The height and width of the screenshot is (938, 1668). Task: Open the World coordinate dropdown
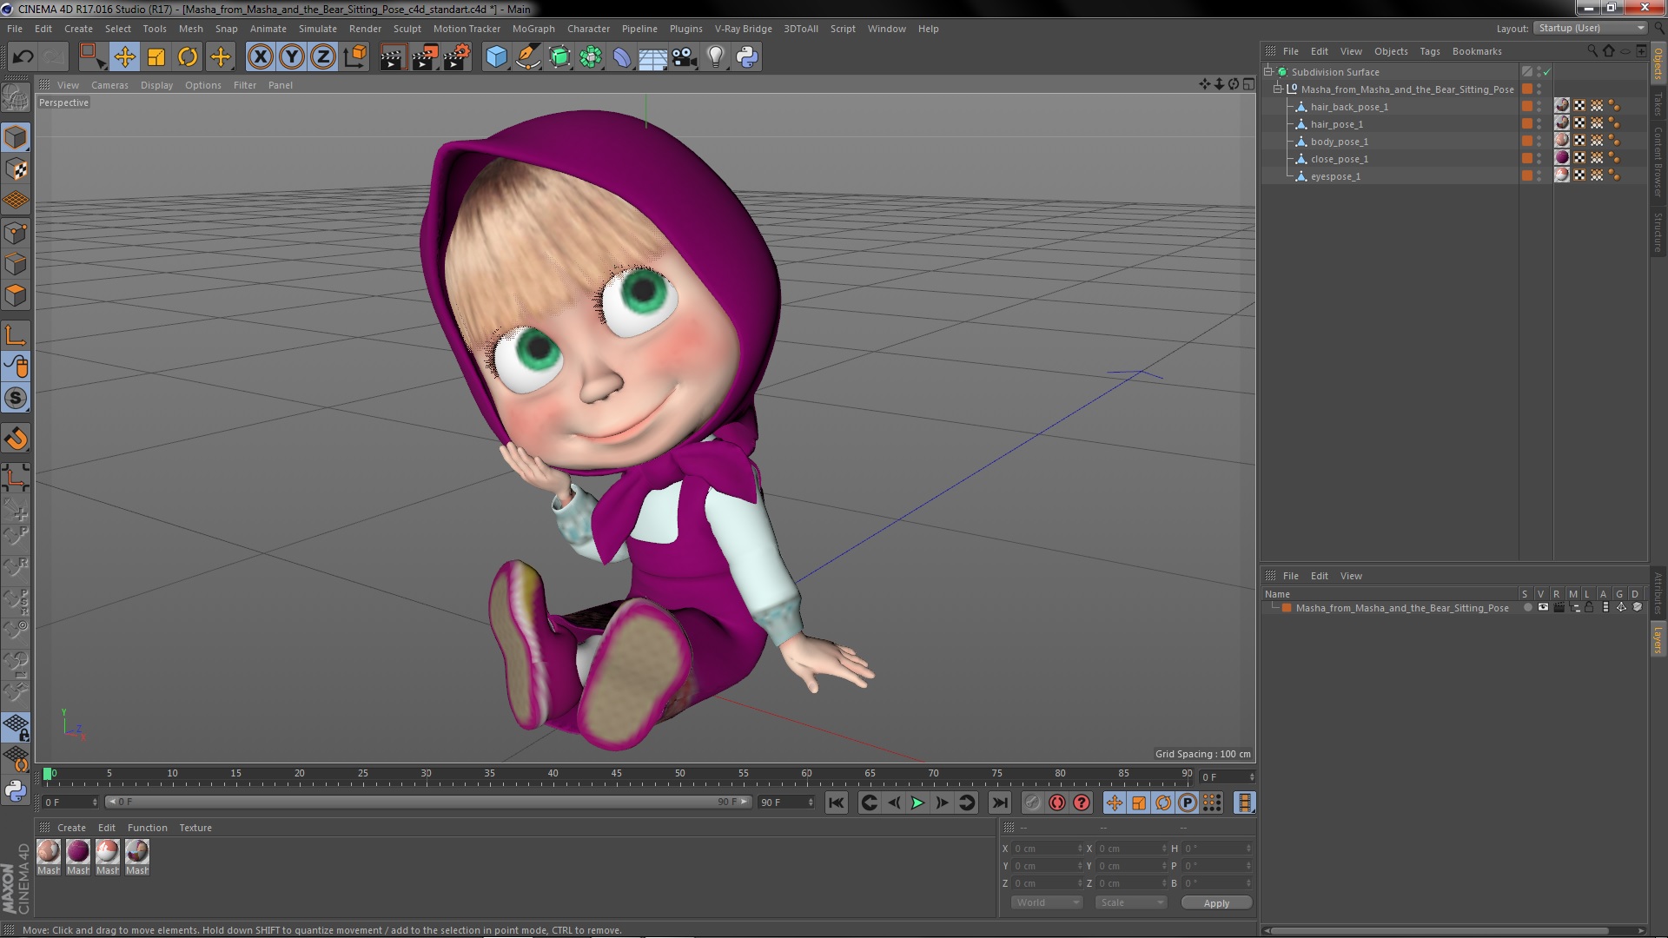click(1047, 902)
